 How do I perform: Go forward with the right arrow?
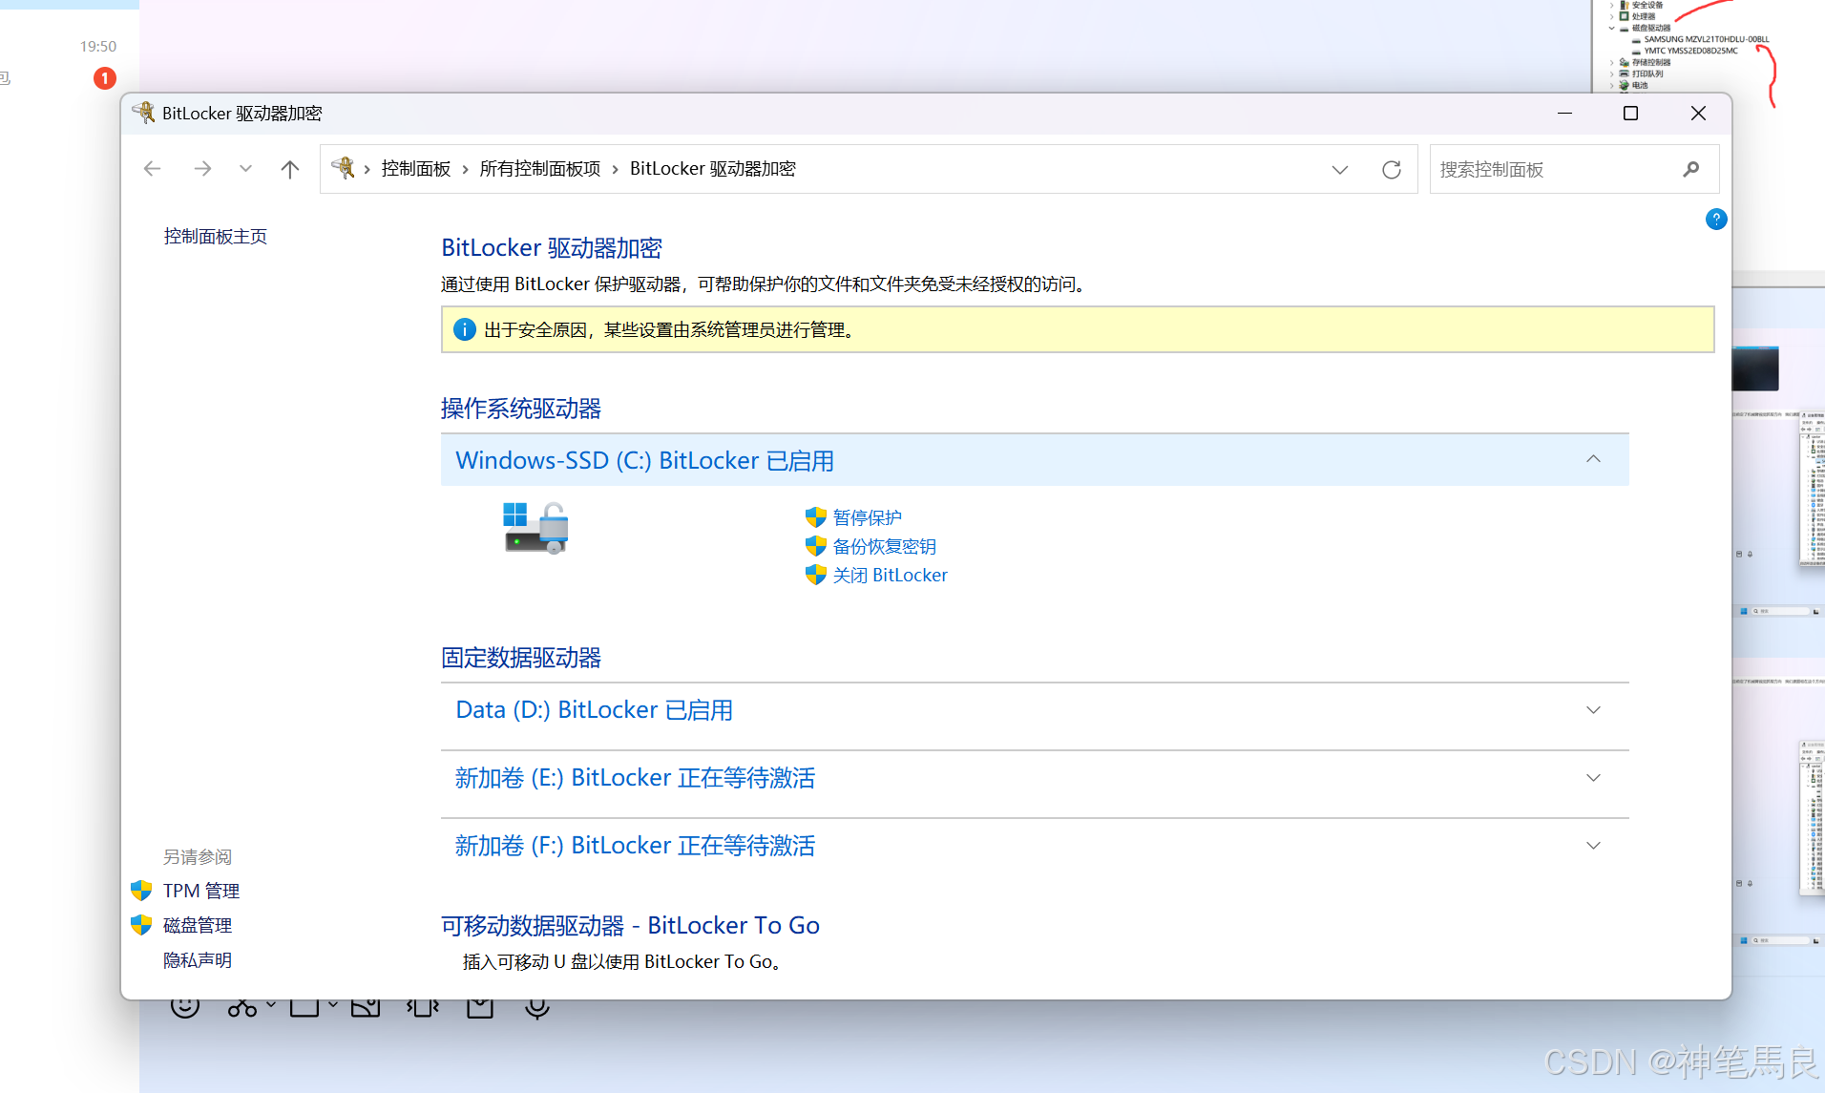202,169
